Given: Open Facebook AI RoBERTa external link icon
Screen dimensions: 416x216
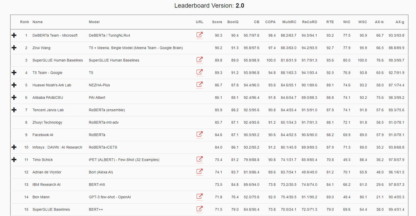Looking at the screenshot, I should (200, 135).
